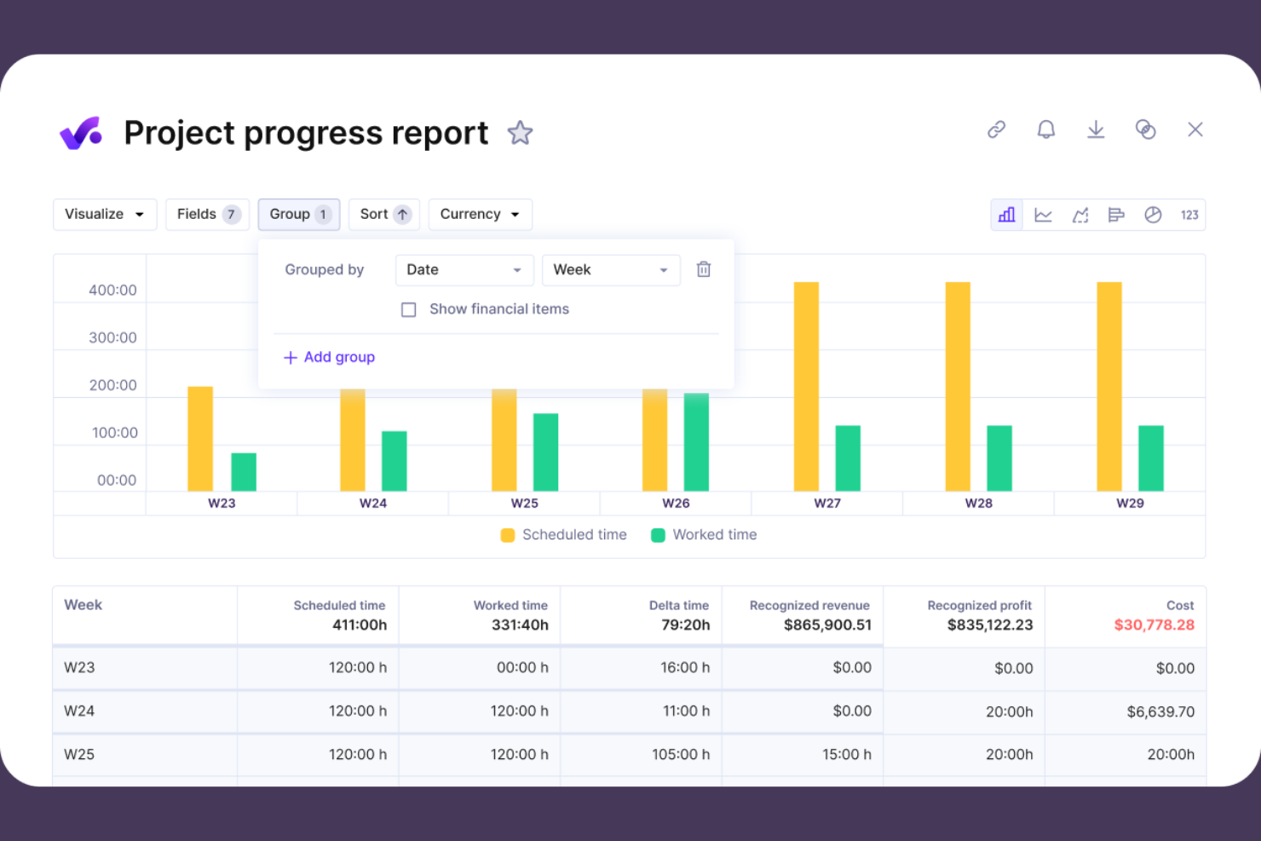This screenshot has width=1261, height=841.
Task: Click the Add group link
Action: click(330, 357)
